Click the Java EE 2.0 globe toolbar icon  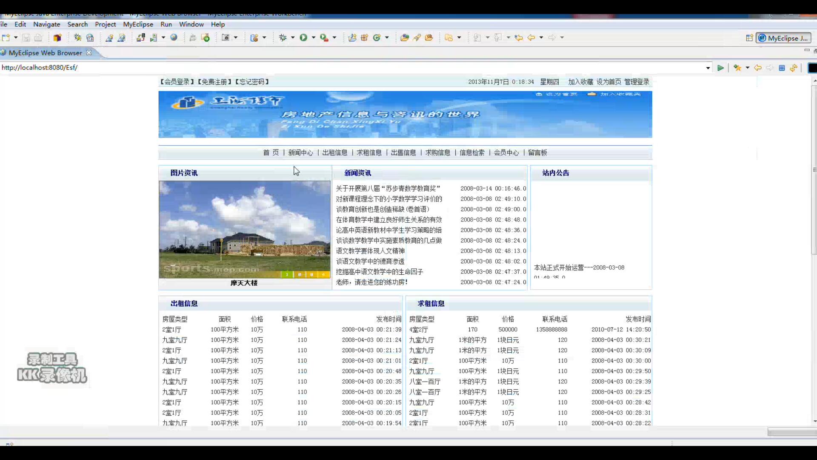pos(90,37)
